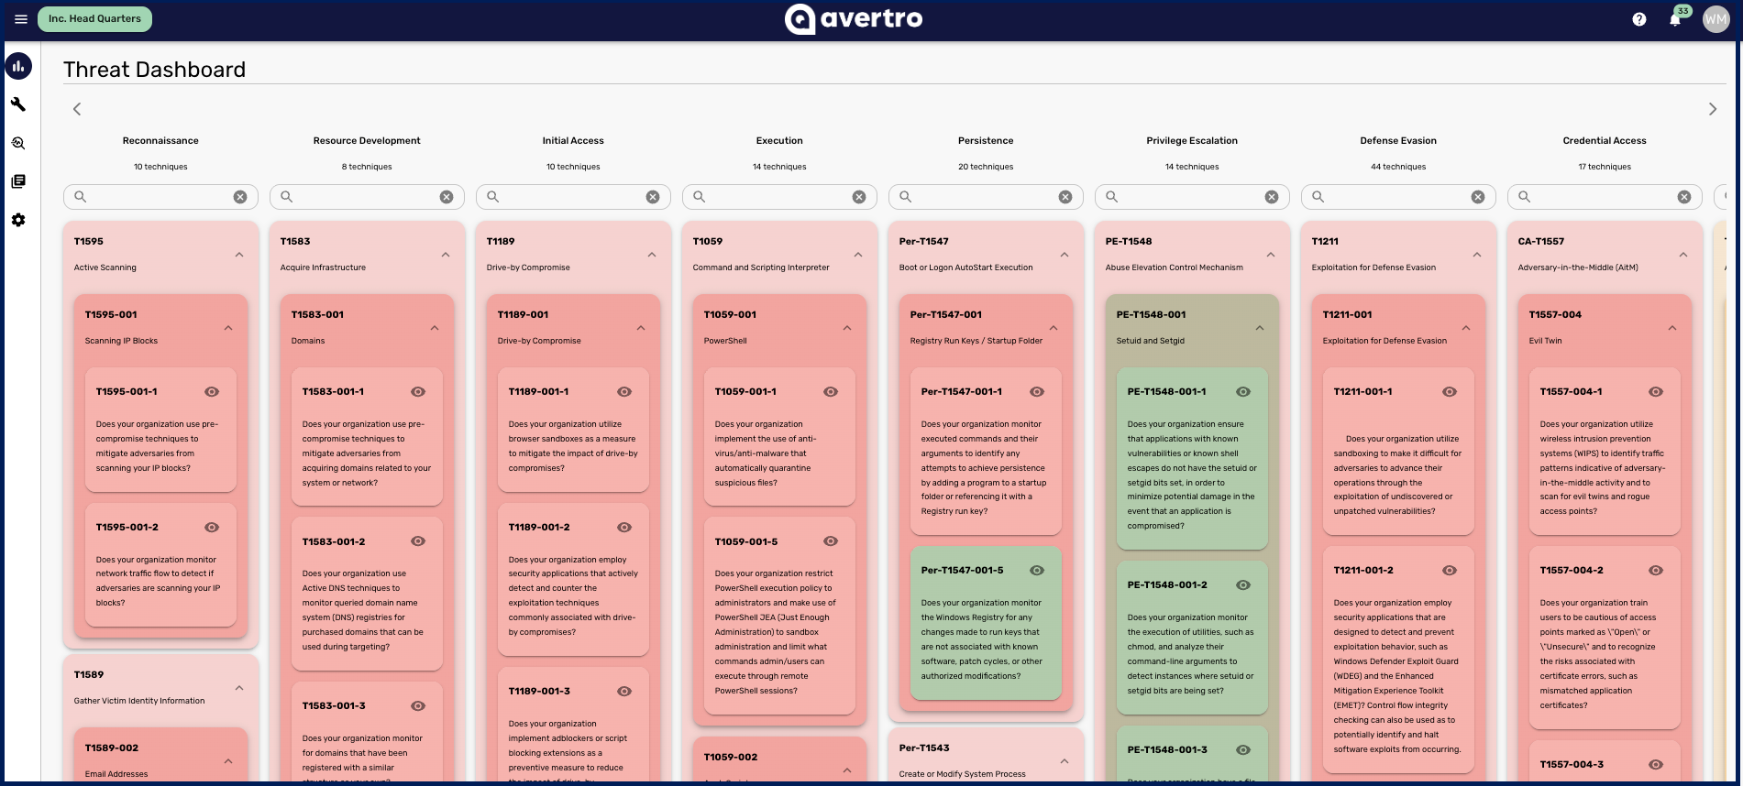Image resolution: width=1743 pixels, height=786 pixels.
Task: Toggle eye icon on T1595-001-1 card
Action: (212, 391)
